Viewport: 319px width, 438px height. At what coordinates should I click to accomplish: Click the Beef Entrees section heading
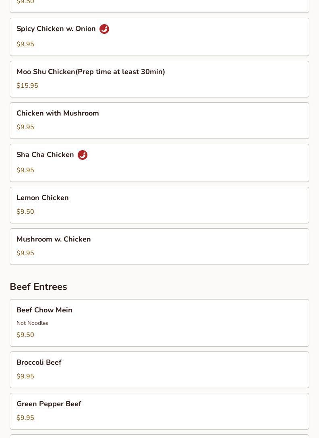click(38, 287)
